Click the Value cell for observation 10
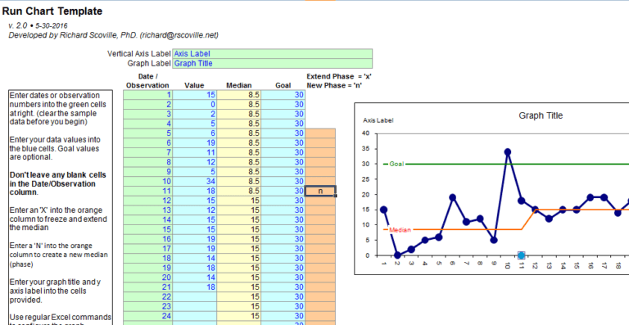Viewport: 629px width, 325px height. click(x=195, y=182)
